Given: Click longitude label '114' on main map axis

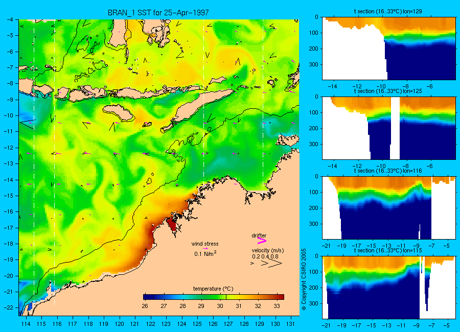Looking at the screenshot, I should [26, 324].
